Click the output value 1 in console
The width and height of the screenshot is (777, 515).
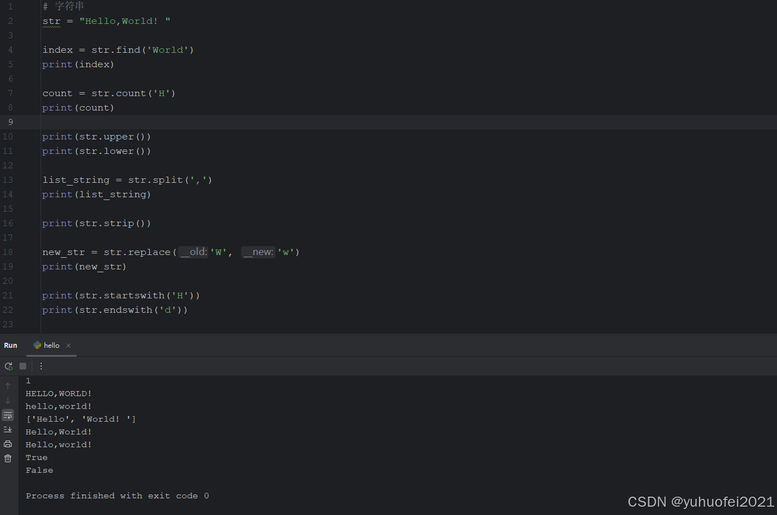[x=28, y=381]
